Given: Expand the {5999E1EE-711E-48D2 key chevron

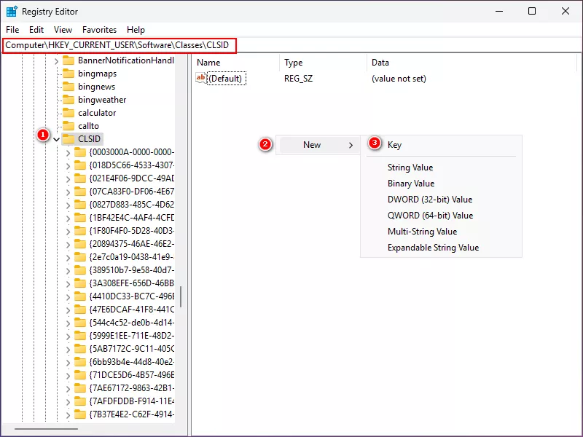Looking at the screenshot, I should click(x=68, y=336).
